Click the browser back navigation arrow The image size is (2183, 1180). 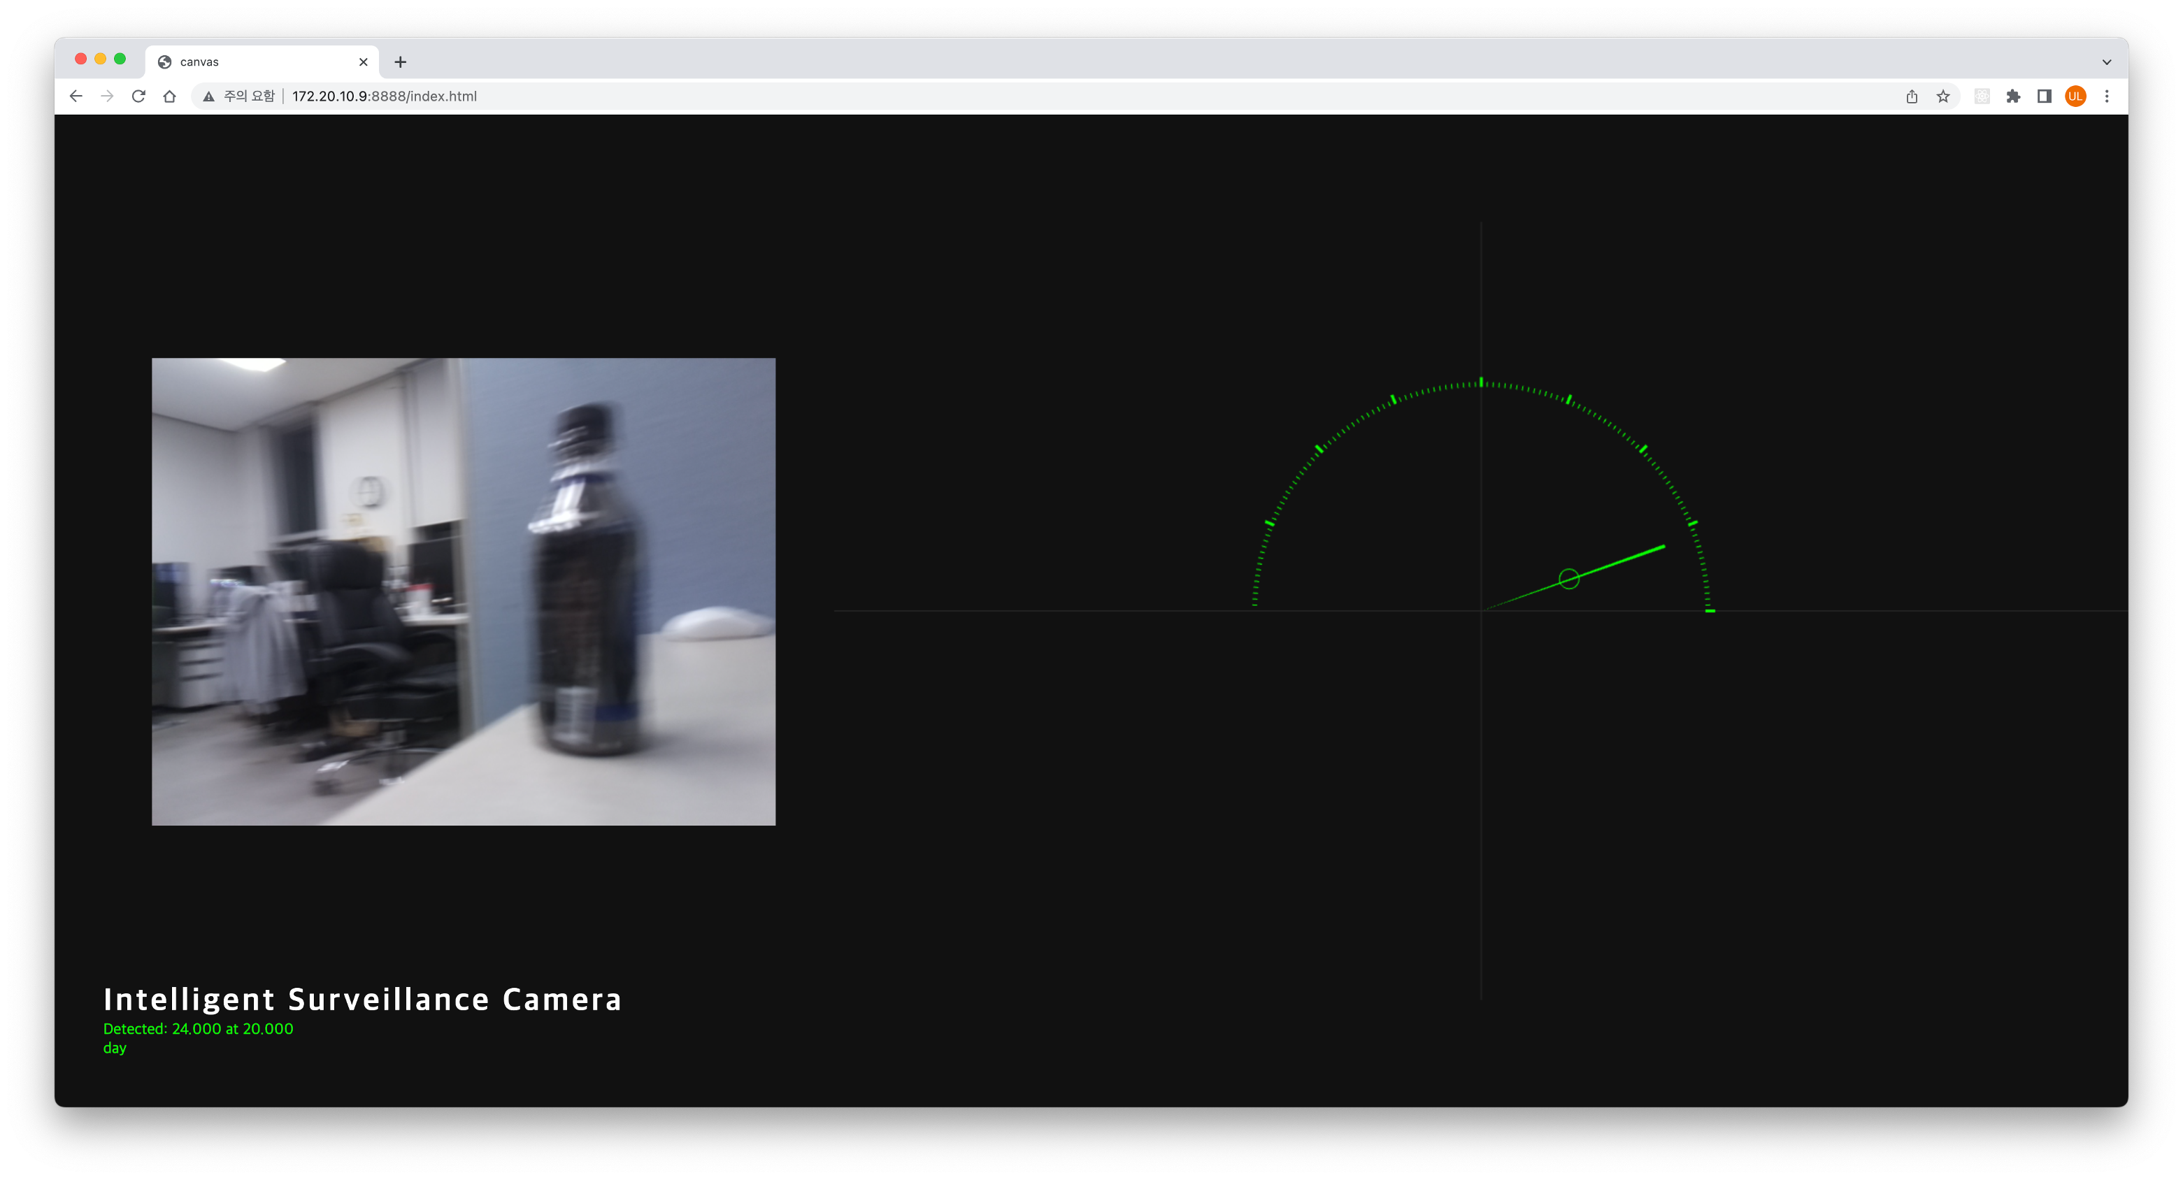coord(76,96)
